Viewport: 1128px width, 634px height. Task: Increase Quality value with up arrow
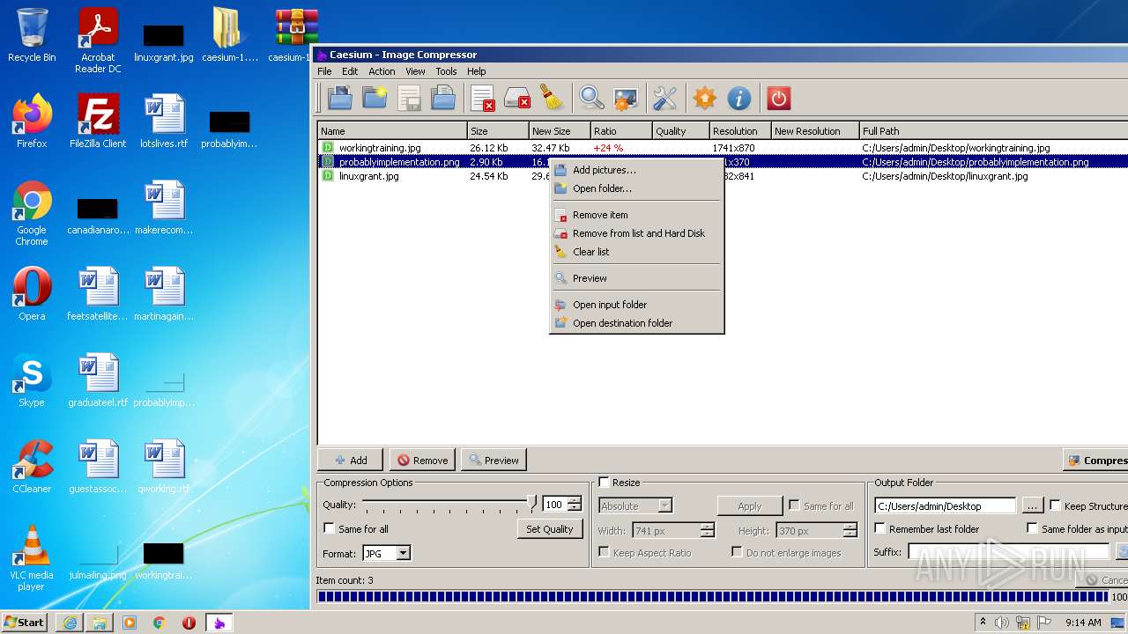tap(575, 501)
